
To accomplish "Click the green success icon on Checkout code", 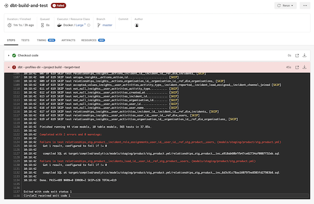I will pos(14,56).
